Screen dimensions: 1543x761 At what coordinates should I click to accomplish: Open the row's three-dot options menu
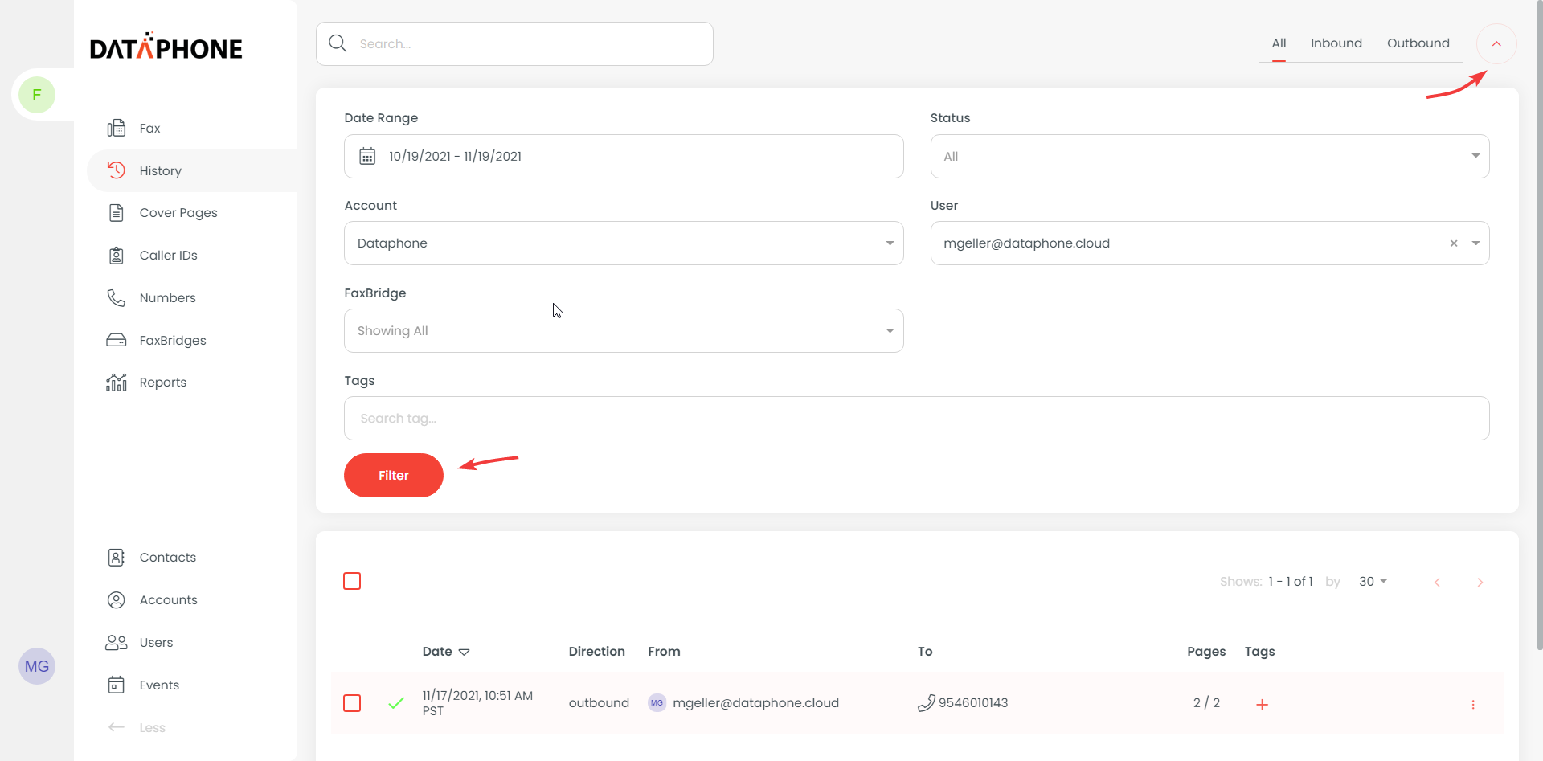tap(1472, 705)
